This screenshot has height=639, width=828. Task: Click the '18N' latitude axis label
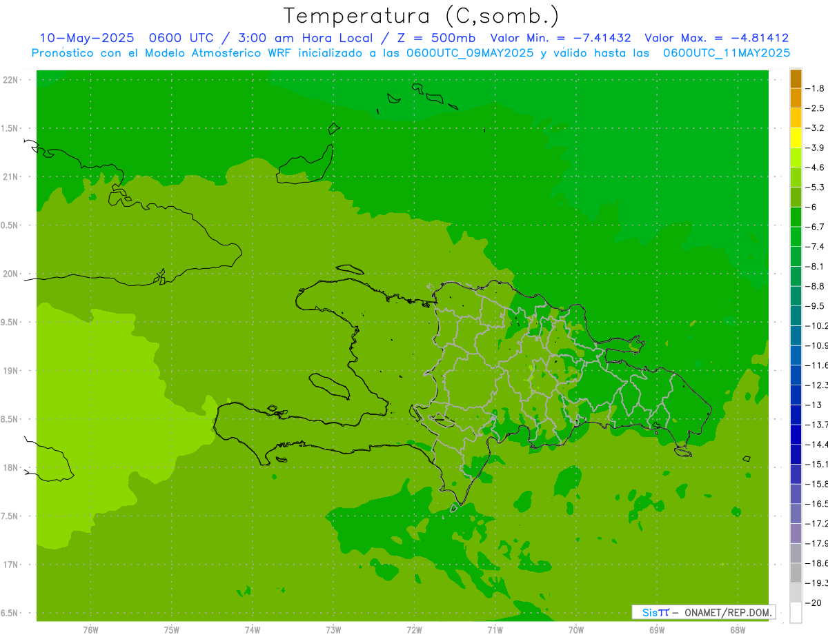click(x=11, y=468)
